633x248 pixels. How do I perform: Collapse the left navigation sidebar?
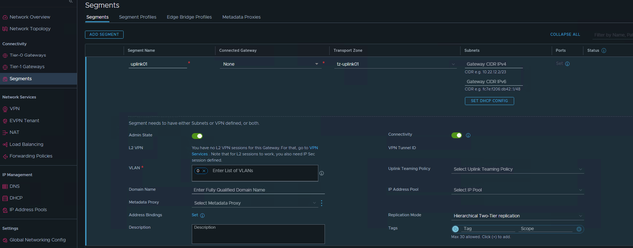[71, 2]
